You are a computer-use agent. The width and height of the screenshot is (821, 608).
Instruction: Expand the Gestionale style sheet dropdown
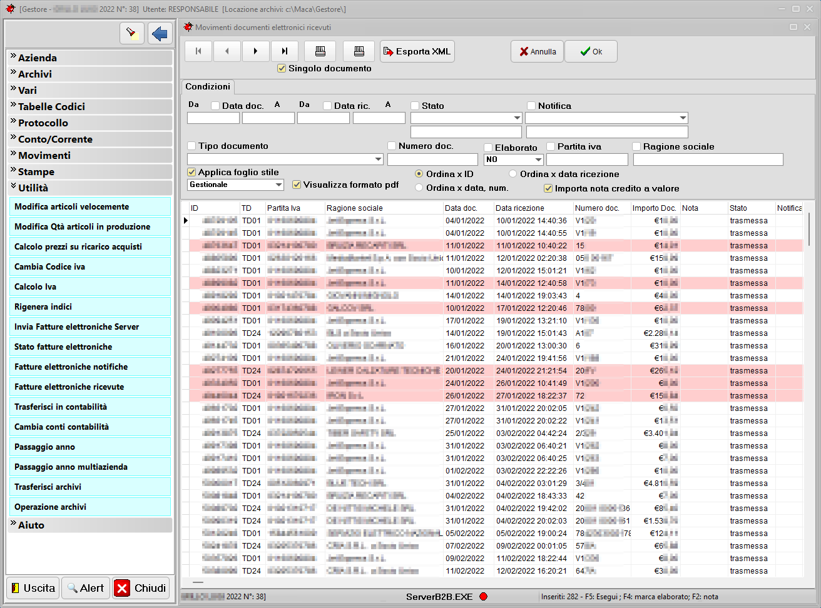tap(279, 185)
